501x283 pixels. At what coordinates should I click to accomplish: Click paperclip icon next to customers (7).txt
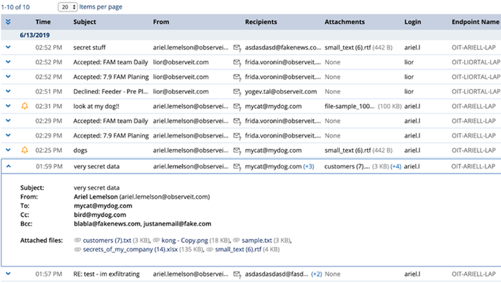(77, 240)
